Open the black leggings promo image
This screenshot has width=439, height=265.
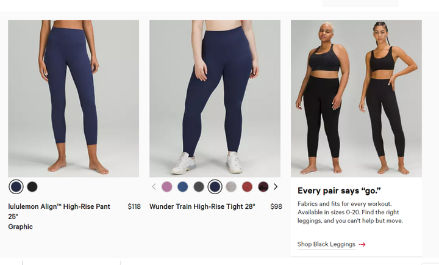coord(356,98)
